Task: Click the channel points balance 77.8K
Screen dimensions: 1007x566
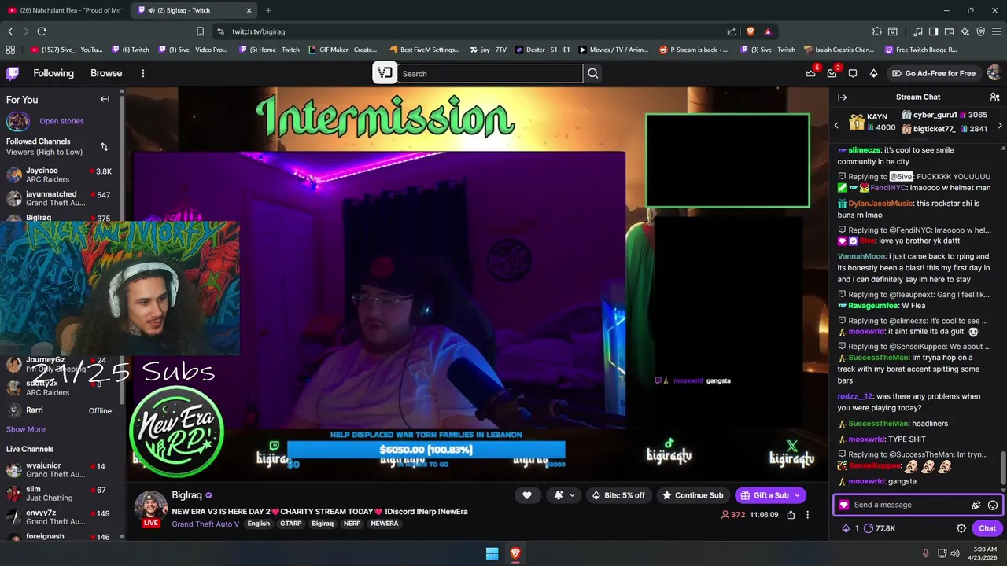Action: (x=880, y=528)
